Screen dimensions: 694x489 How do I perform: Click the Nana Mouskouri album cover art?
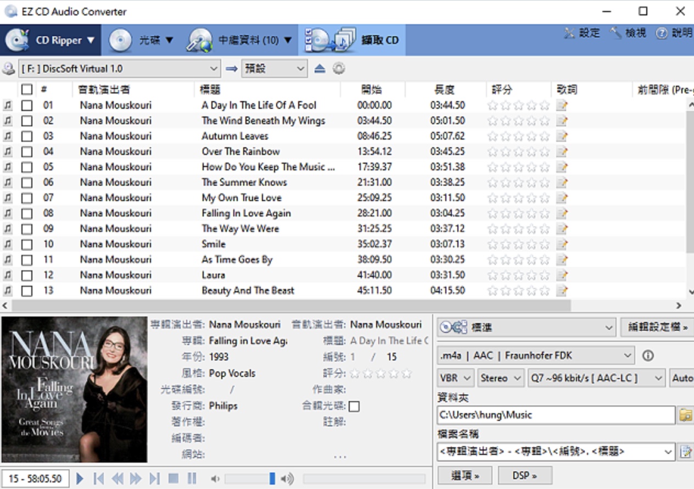[x=74, y=389]
